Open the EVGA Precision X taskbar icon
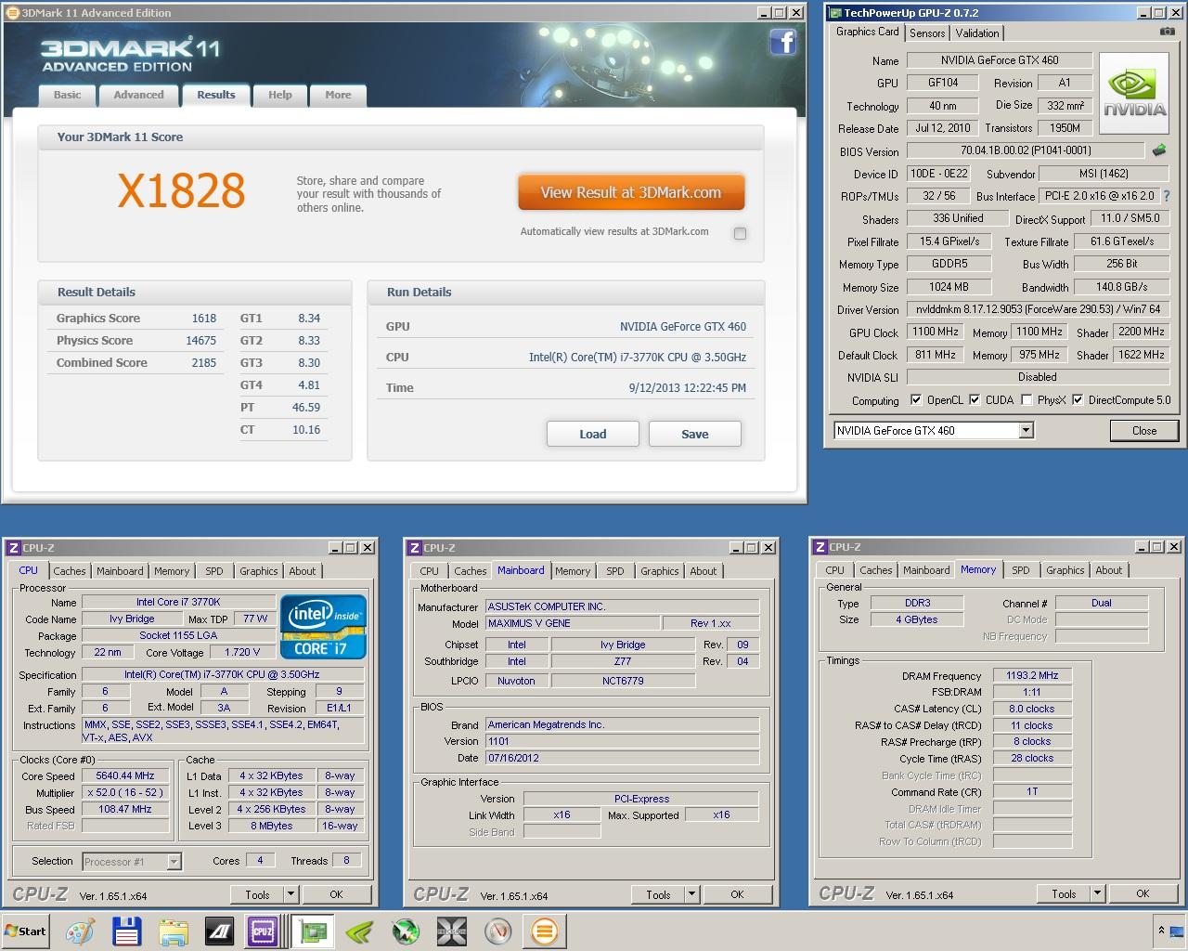Screen dimensions: 1188x951 coord(451,931)
